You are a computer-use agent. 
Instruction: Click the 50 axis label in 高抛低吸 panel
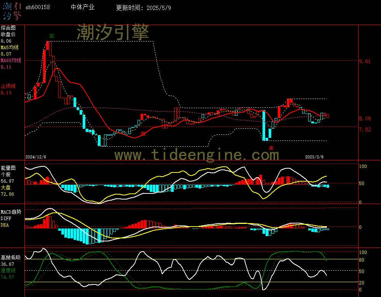362,271
